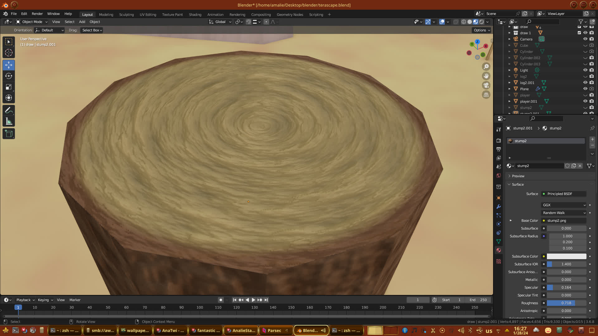Image resolution: width=598 pixels, height=336 pixels.
Task: Hide the Light object in outliner
Action: click(x=585, y=70)
